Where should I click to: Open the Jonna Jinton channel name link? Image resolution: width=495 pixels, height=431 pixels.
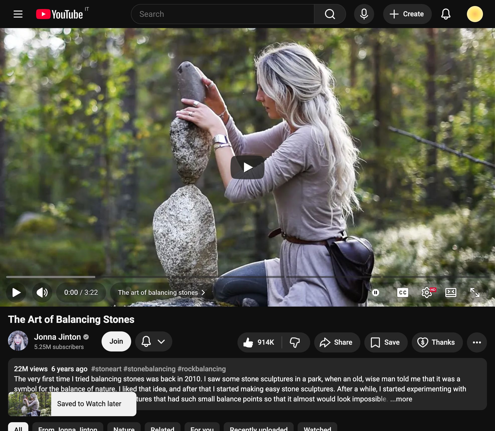pyautogui.click(x=57, y=337)
